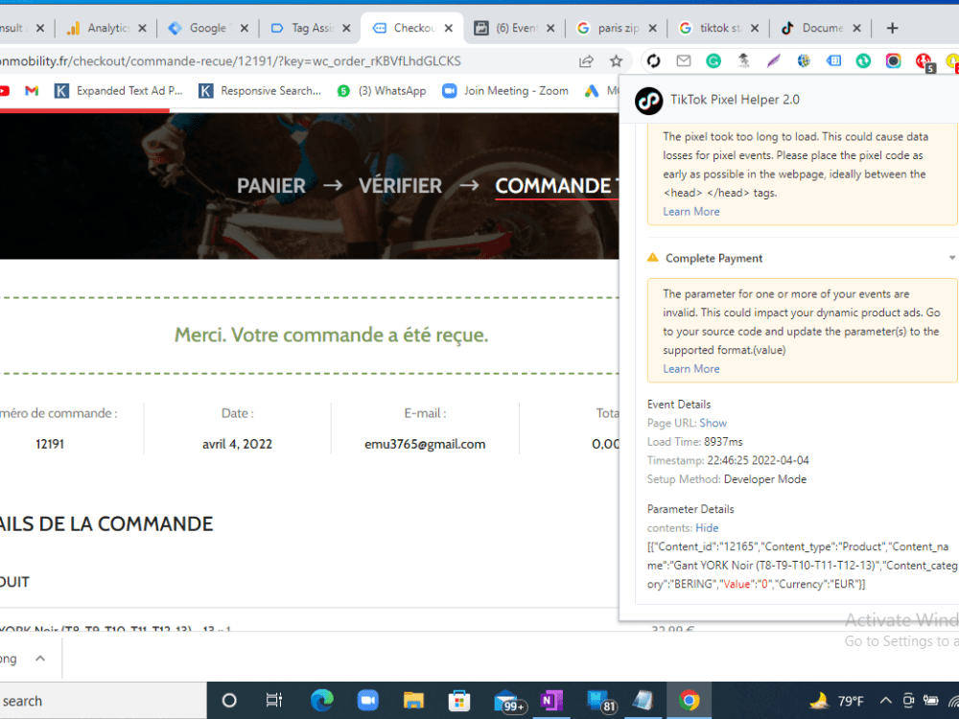This screenshot has width=959, height=719.
Task: Click the Windows taskbar search box
Action: point(103,701)
